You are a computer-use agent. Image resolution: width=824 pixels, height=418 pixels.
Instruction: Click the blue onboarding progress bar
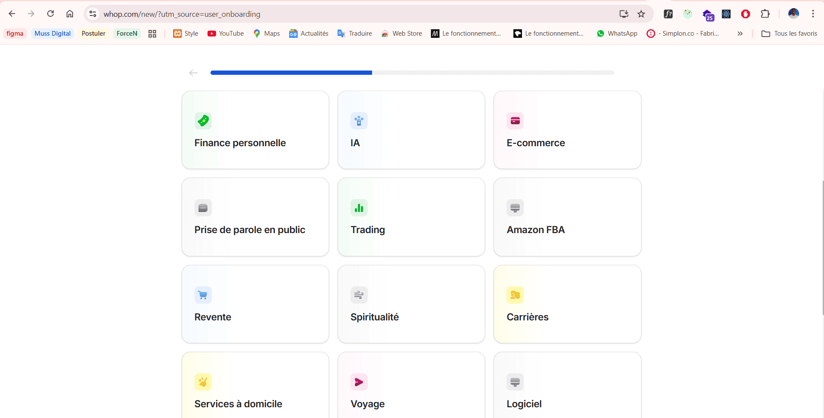(x=290, y=73)
